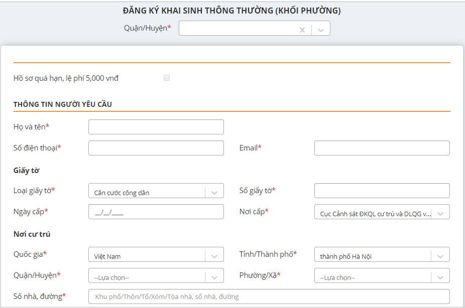Click the chevron on Phường/Xã selector
Screen dimensions: 465x308
(x=441, y=275)
